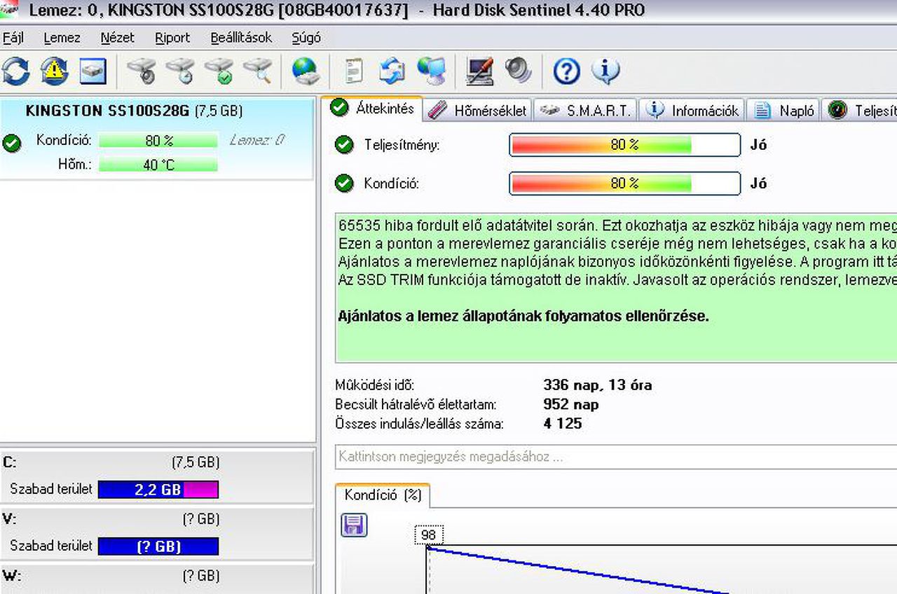897x594 pixels.
Task: Click the grayed disk icon with clock
Action: pyautogui.click(x=180, y=71)
